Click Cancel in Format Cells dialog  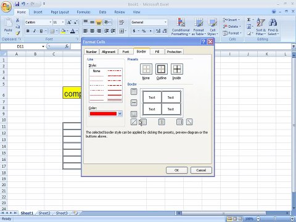coord(201,170)
